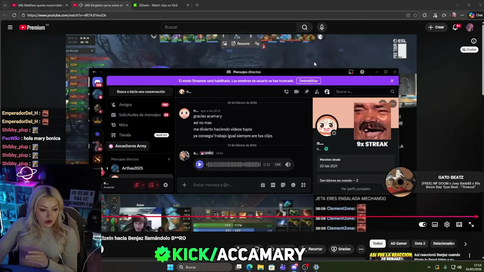Viewport: 484px width, 272px height.
Task: Toggle Discord headphone deafen
Action: (151, 185)
